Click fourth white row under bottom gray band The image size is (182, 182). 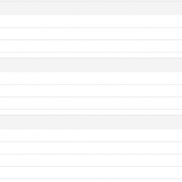pos(91,173)
